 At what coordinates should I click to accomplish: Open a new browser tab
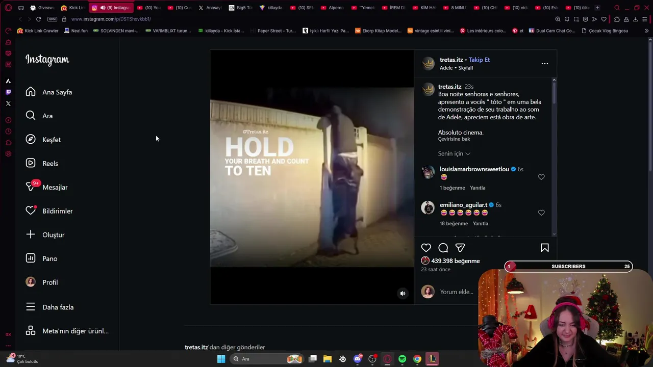(x=597, y=8)
